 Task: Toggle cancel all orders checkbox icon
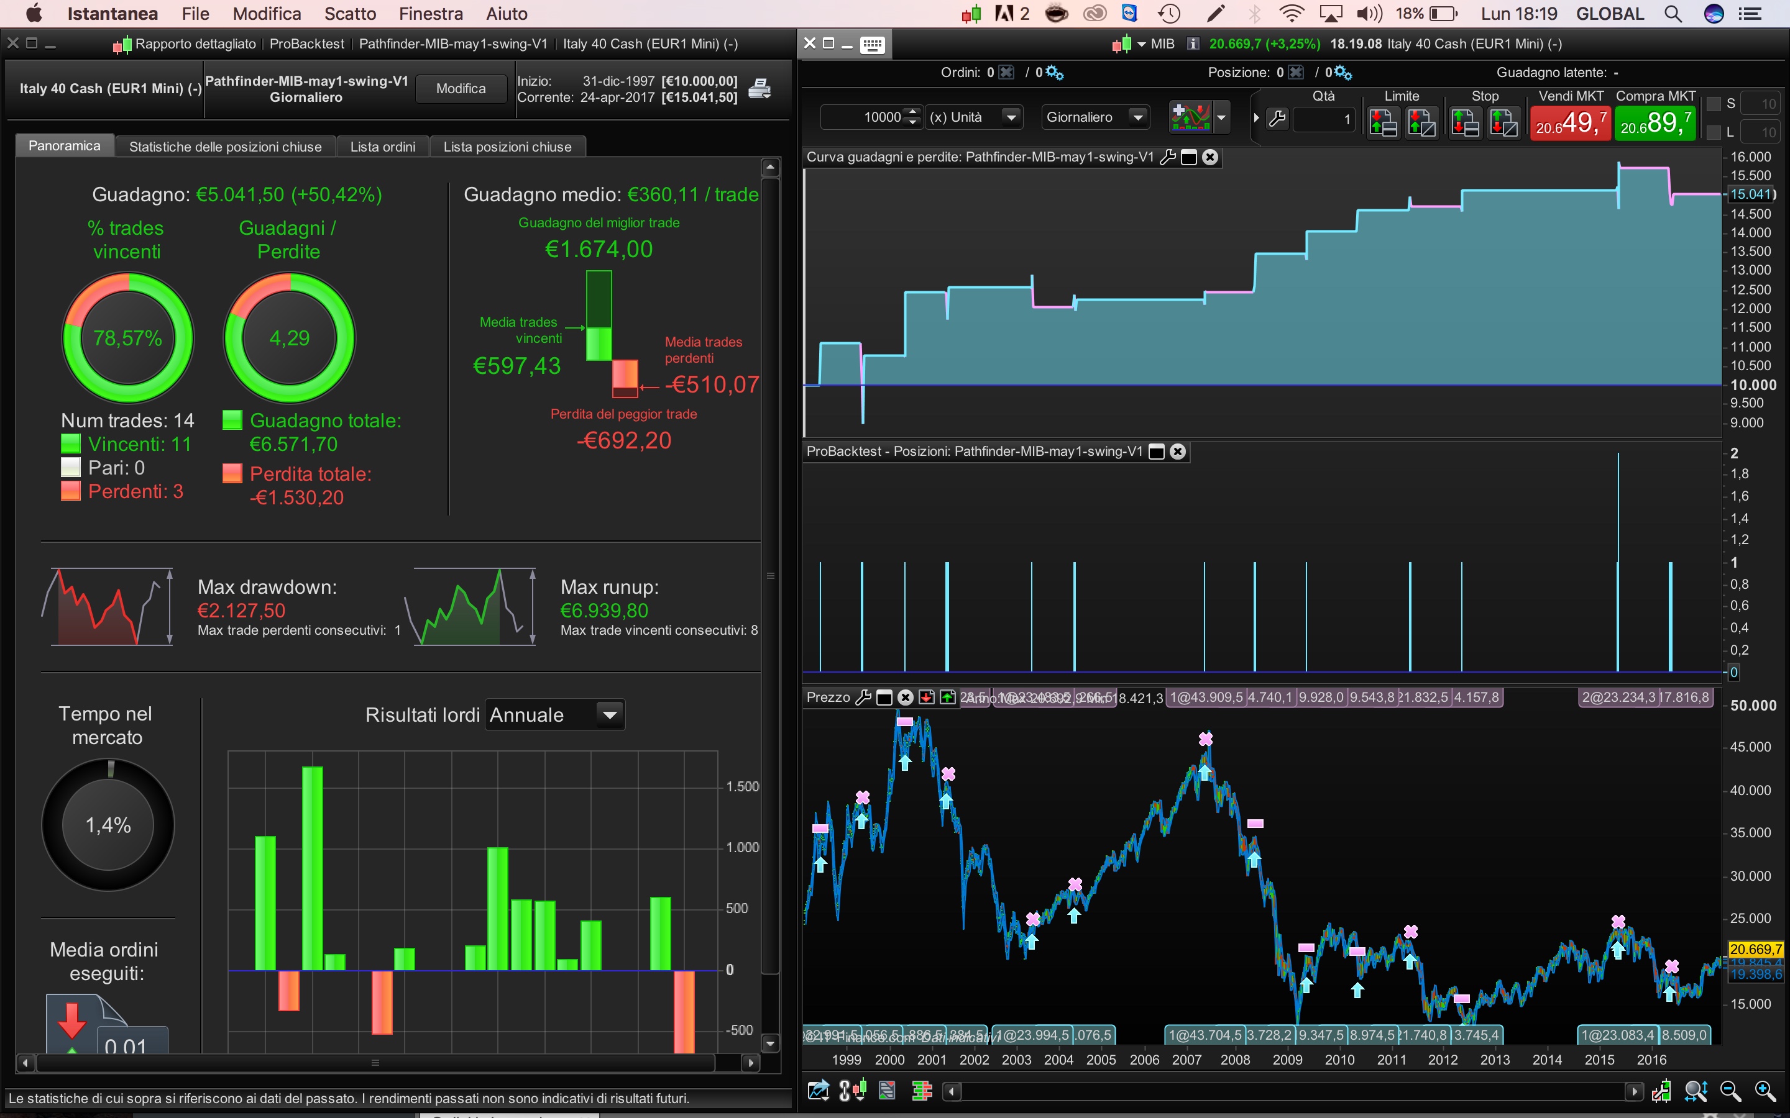tap(1007, 73)
